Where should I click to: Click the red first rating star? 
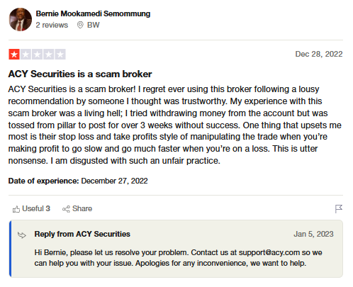click(14, 55)
